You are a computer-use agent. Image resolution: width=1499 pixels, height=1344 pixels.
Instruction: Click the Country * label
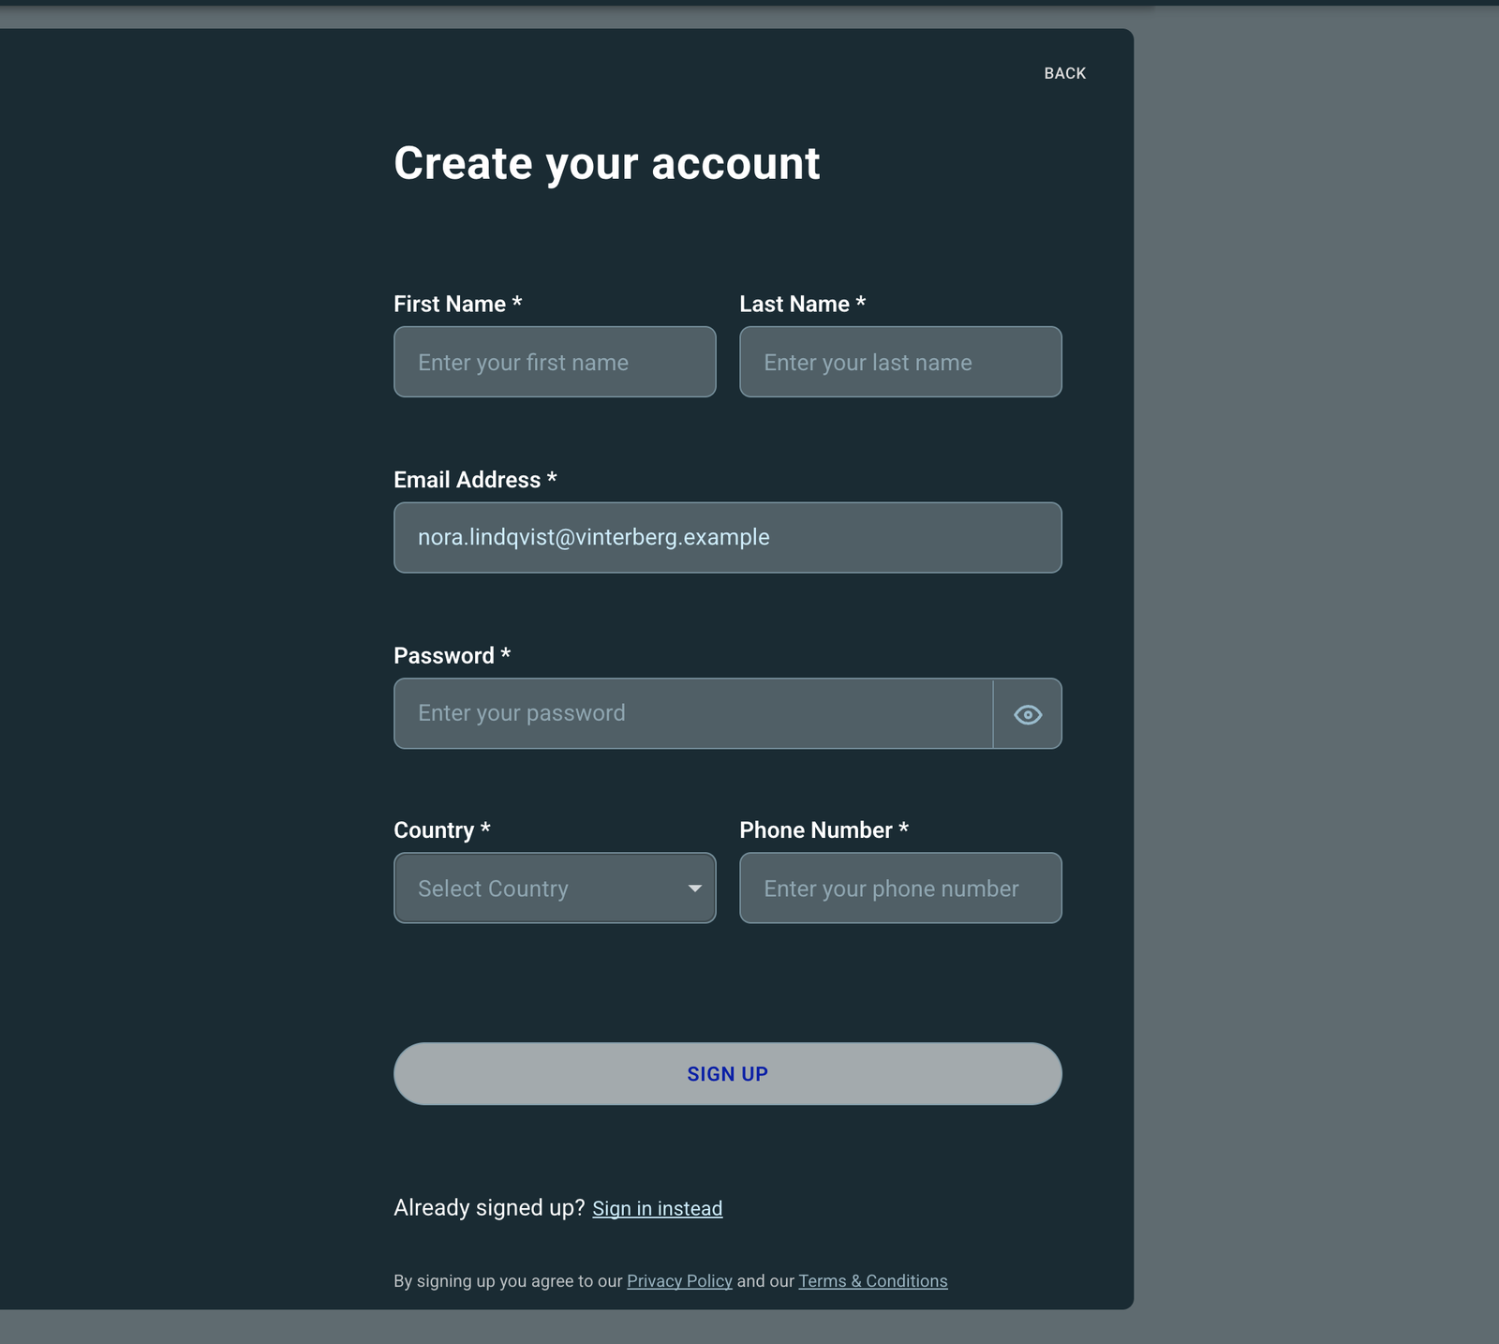(x=442, y=830)
